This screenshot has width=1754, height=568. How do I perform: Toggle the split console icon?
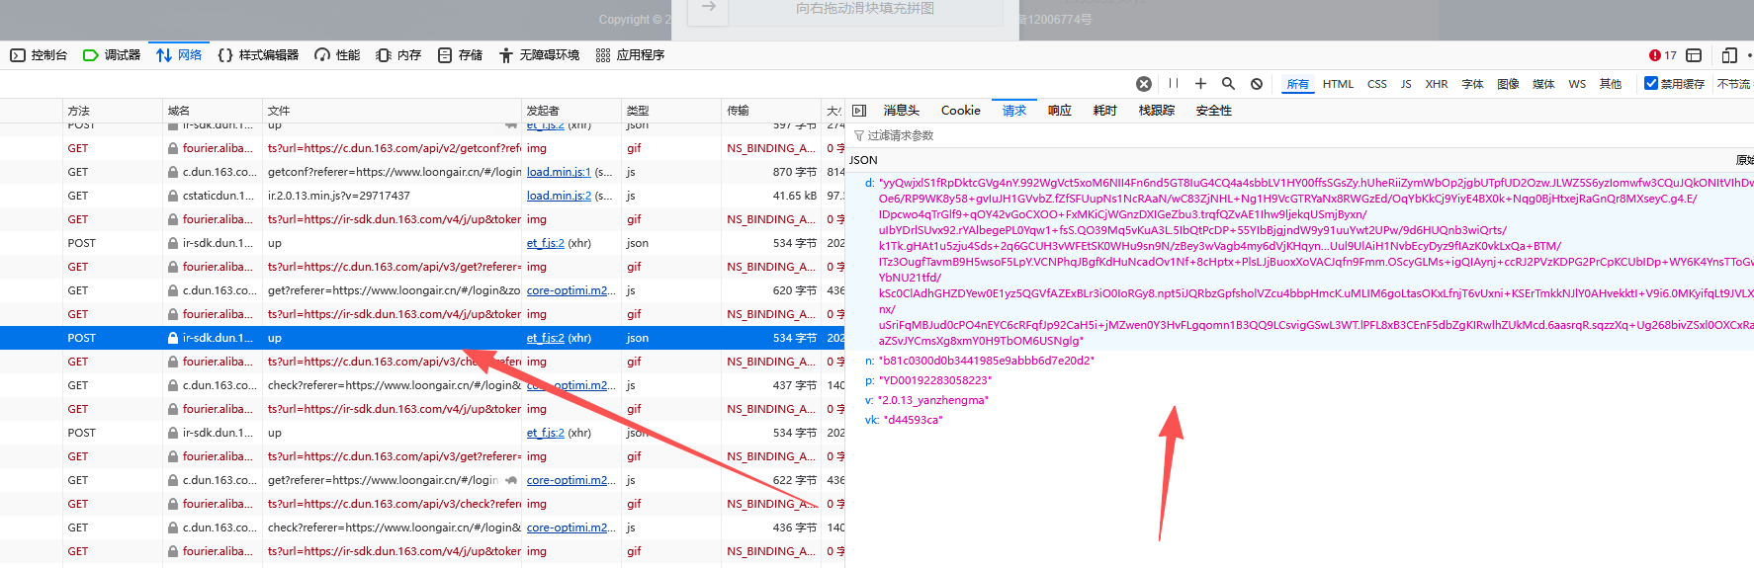click(x=1694, y=55)
